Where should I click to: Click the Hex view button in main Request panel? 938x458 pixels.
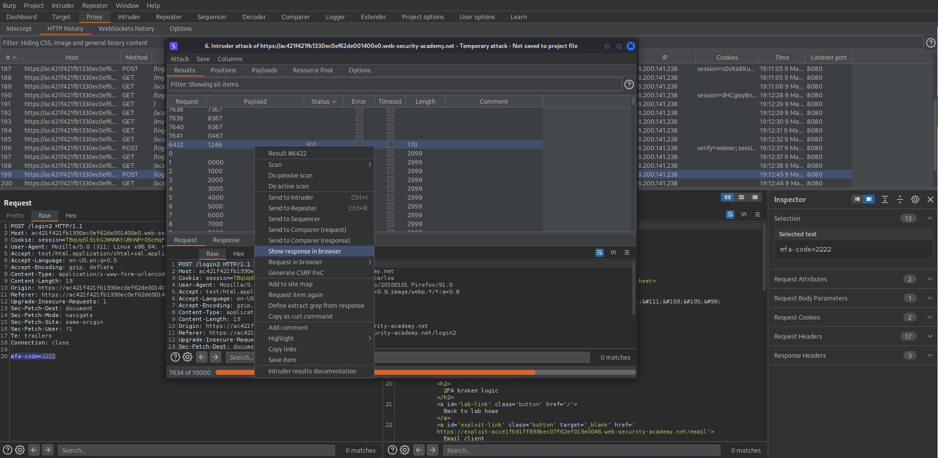pos(71,215)
